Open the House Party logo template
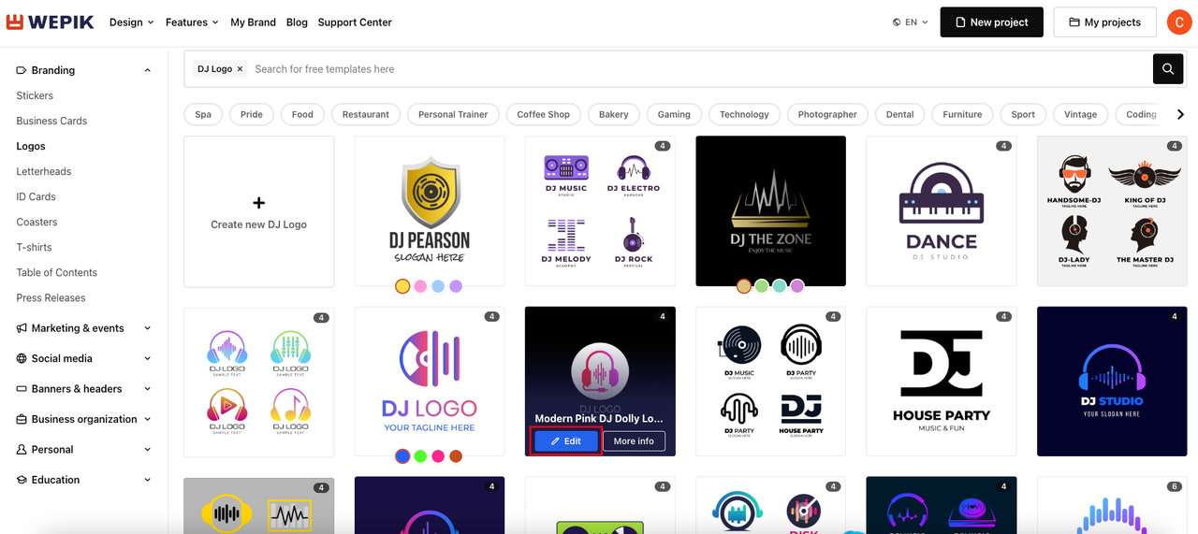Image resolution: width=1198 pixels, height=534 pixels. point(942,382)
